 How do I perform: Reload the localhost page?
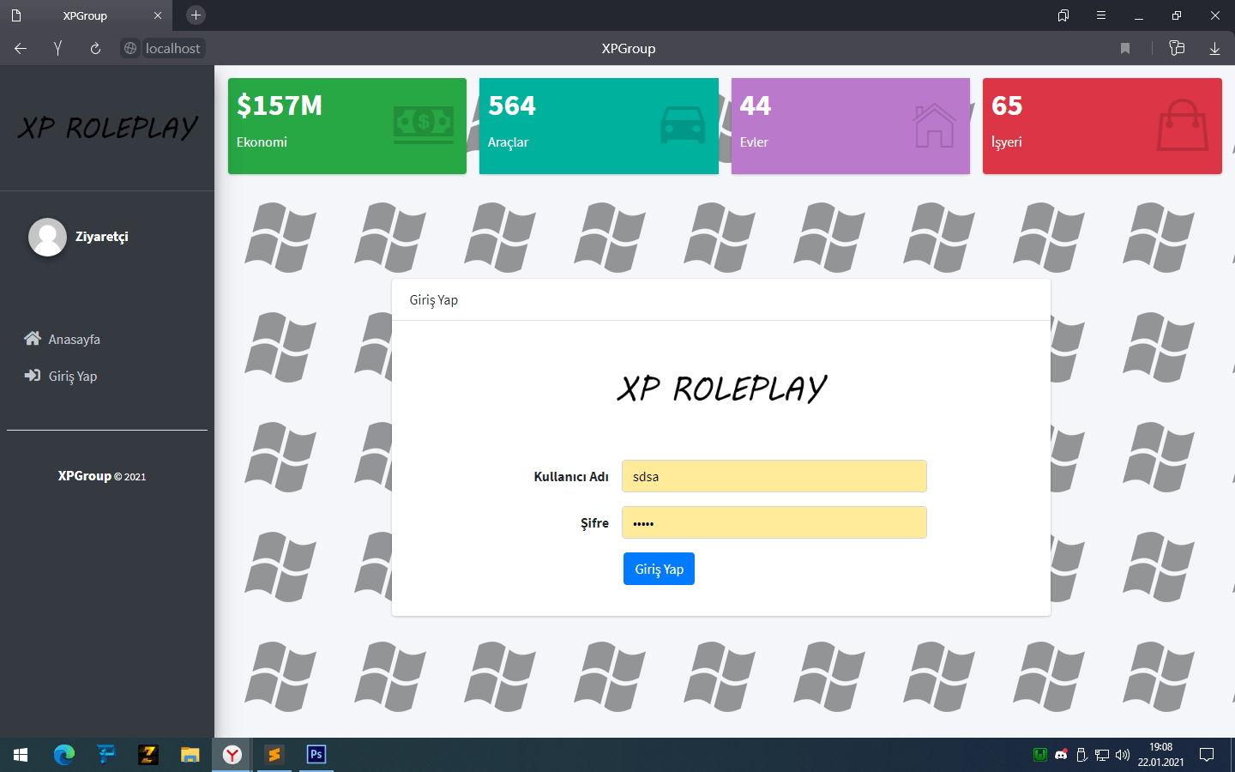pos(95,49)
